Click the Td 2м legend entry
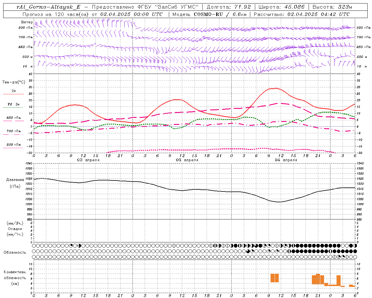 click(13, 104)
